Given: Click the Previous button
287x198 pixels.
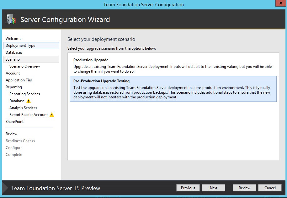Looking at the screenshot, I should pyautogui.click(x=188, y=188).
